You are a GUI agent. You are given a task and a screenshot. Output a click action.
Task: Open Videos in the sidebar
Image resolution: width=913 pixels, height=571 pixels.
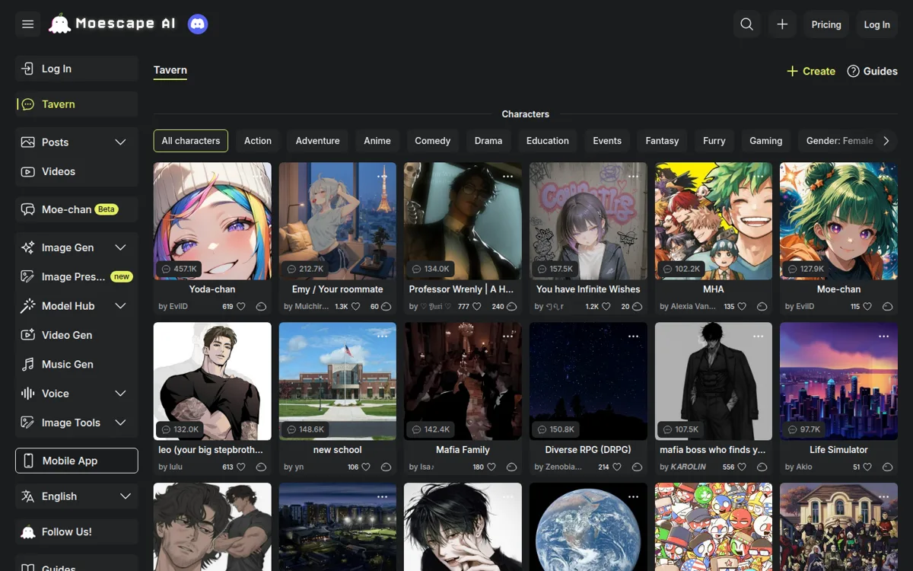(76, 171)
